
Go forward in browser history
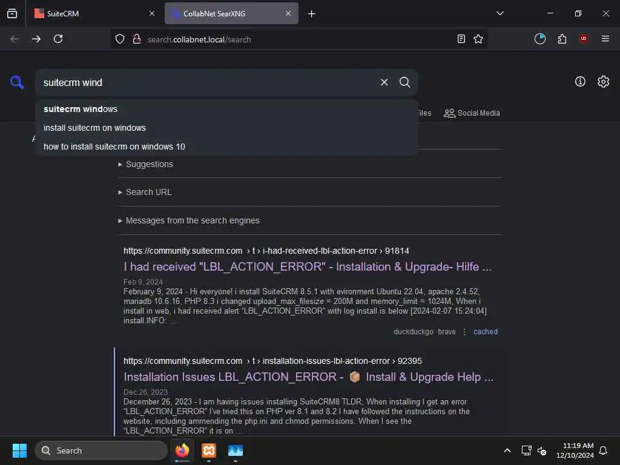[36, 39]
